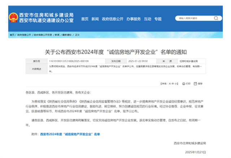Focus the keyword search input field
The image size is (231, 158).
(195, 18)
